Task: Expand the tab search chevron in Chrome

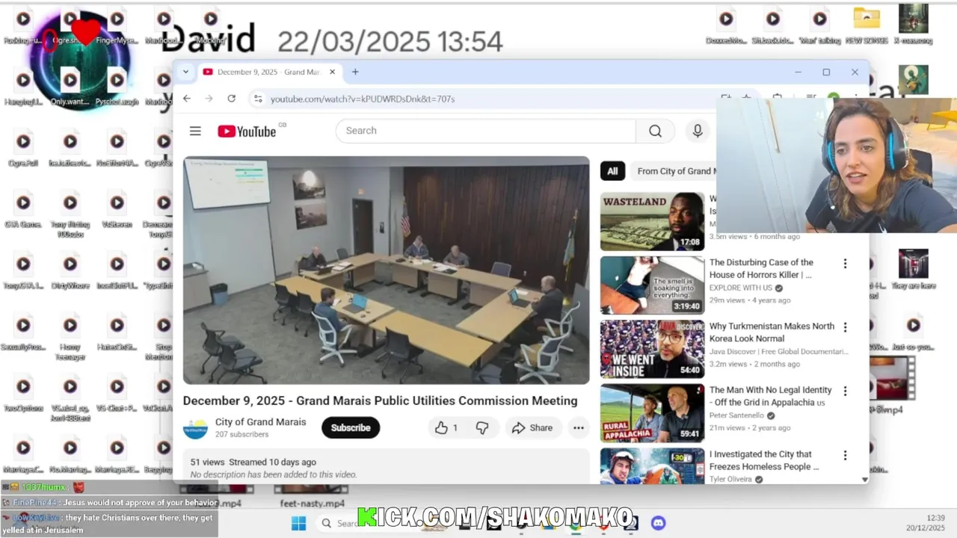Action: coord(185,72)
